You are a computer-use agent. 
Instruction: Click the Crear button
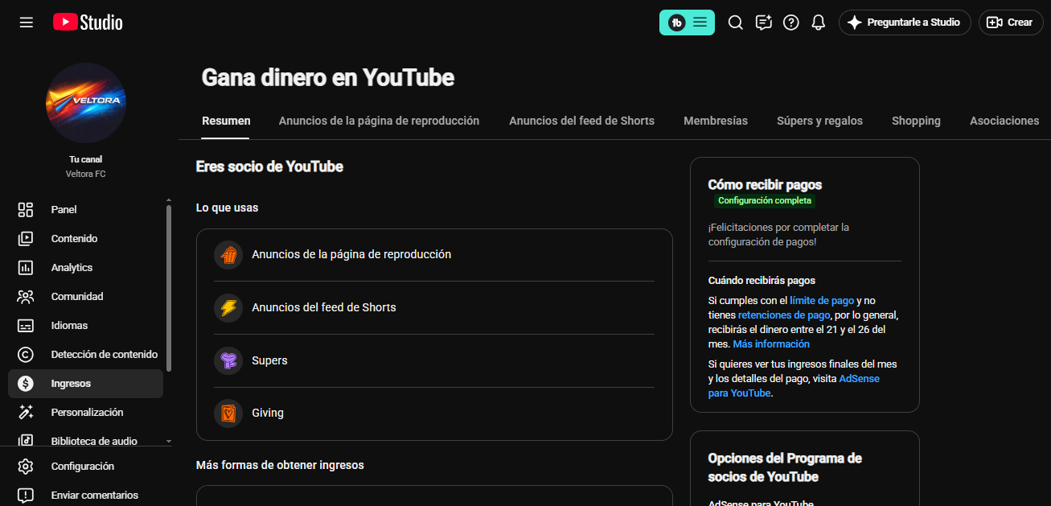1011,23
